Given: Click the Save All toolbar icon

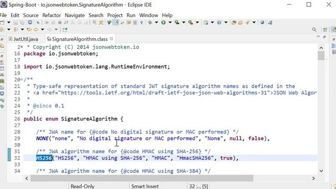Looking at the screenshot, I should [x=22, y=23].
